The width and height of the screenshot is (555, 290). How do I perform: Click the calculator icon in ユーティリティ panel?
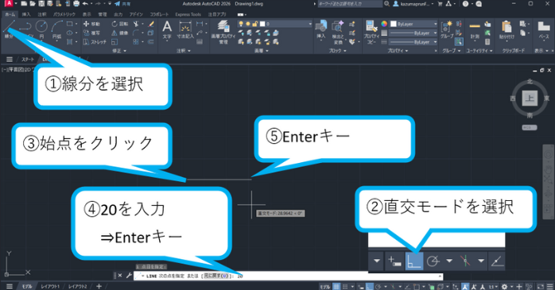click(x=487, y=42)
